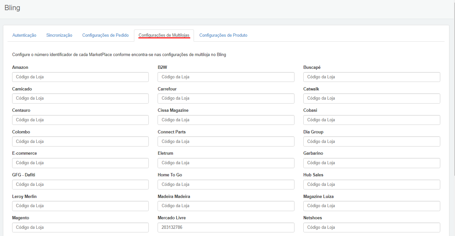Select Cissa Magazine store code input

[x=226, y=120]
